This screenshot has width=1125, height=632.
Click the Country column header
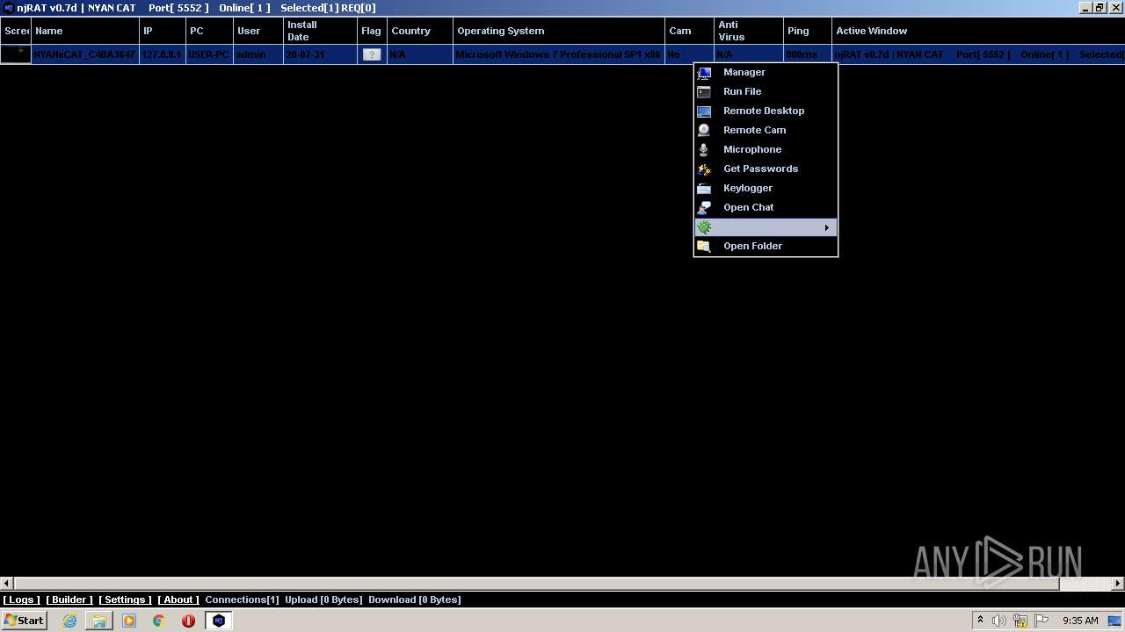click(x=420, y=31)
